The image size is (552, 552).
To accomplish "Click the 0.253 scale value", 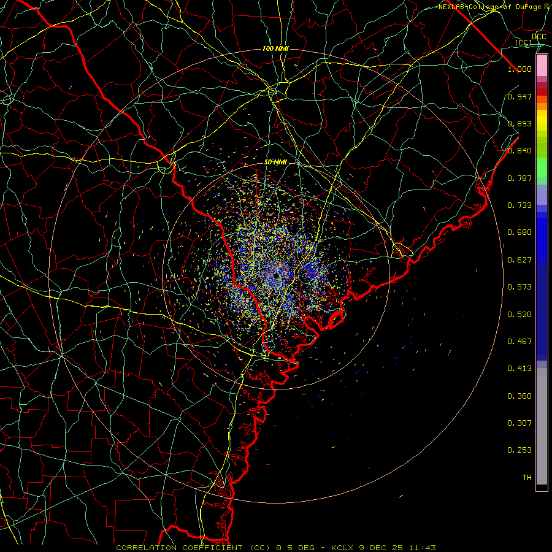I will [519, 450].
